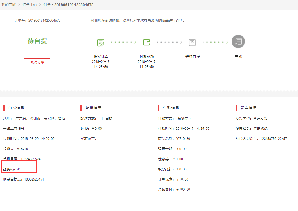Screen dimensions: 298x211
Task: Select the 自提信息 section heading
Action: point(16,108)
